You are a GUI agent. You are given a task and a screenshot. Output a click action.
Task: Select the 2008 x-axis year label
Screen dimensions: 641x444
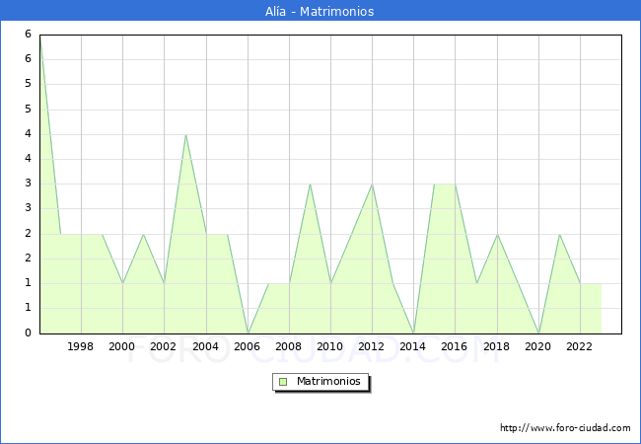tap(289, 346)
